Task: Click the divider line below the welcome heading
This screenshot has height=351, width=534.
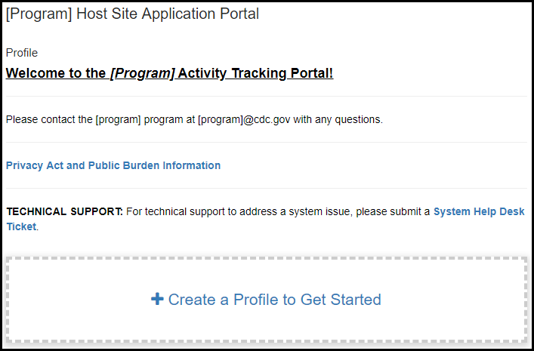Action: pyautogui.click(x=266, y=96)
